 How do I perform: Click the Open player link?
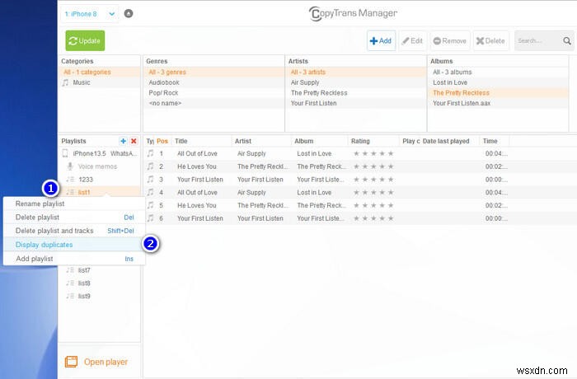click(106, 362)
